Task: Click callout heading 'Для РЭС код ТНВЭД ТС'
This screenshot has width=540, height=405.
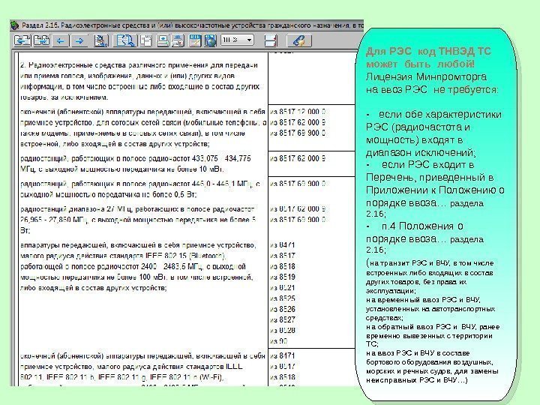Action: [x=428, y=51]
